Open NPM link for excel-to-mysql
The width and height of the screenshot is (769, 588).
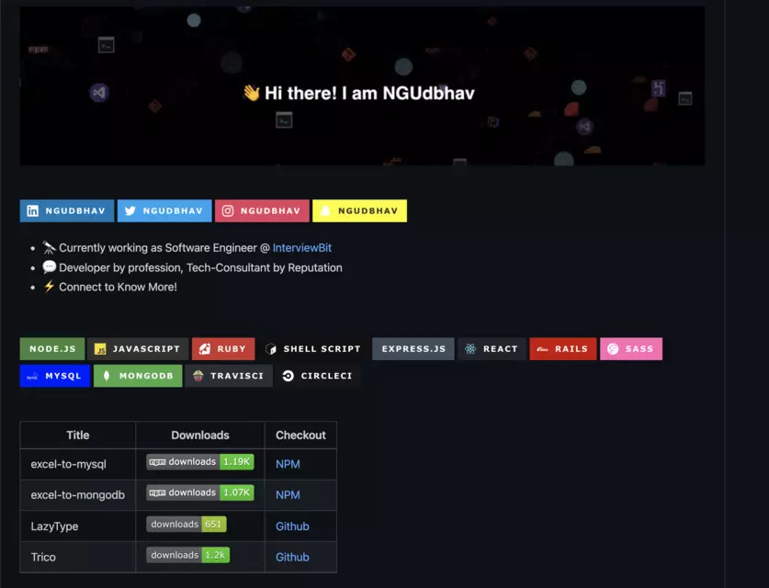[288, 464]
